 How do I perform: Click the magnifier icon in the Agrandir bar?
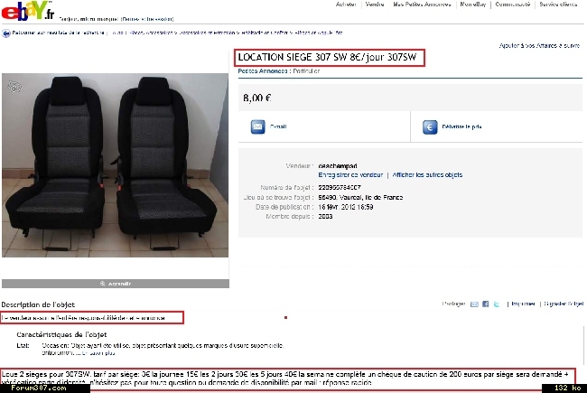(103, 284)
